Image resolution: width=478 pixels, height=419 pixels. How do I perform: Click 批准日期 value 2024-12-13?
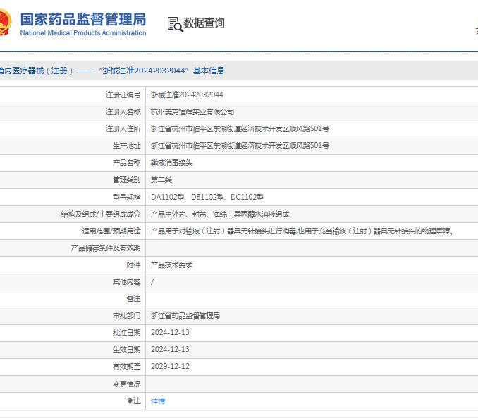(x=170, y=332)
